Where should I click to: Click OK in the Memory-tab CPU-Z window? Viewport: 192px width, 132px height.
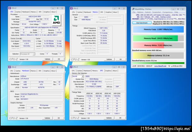[121, 59]
